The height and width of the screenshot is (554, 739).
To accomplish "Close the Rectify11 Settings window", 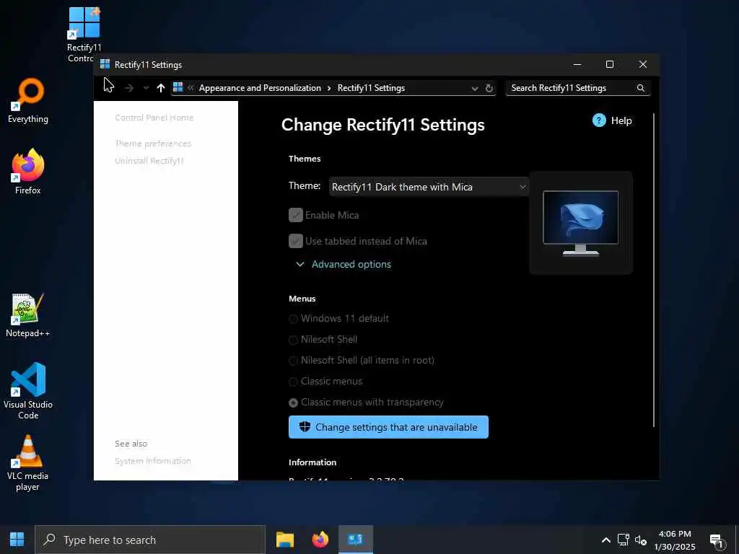I will pyautogui.click(x=643, y=64).
